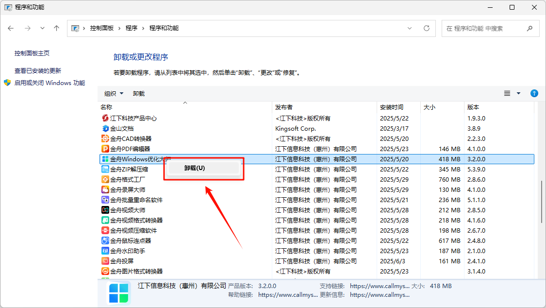Click the 江下科技产品中心 program icon

click(x=105, y=118)
